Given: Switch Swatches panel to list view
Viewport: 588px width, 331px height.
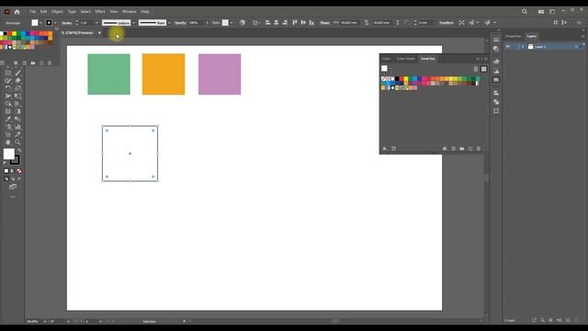Looking at the screenshot, I should [x=476, y=69].
